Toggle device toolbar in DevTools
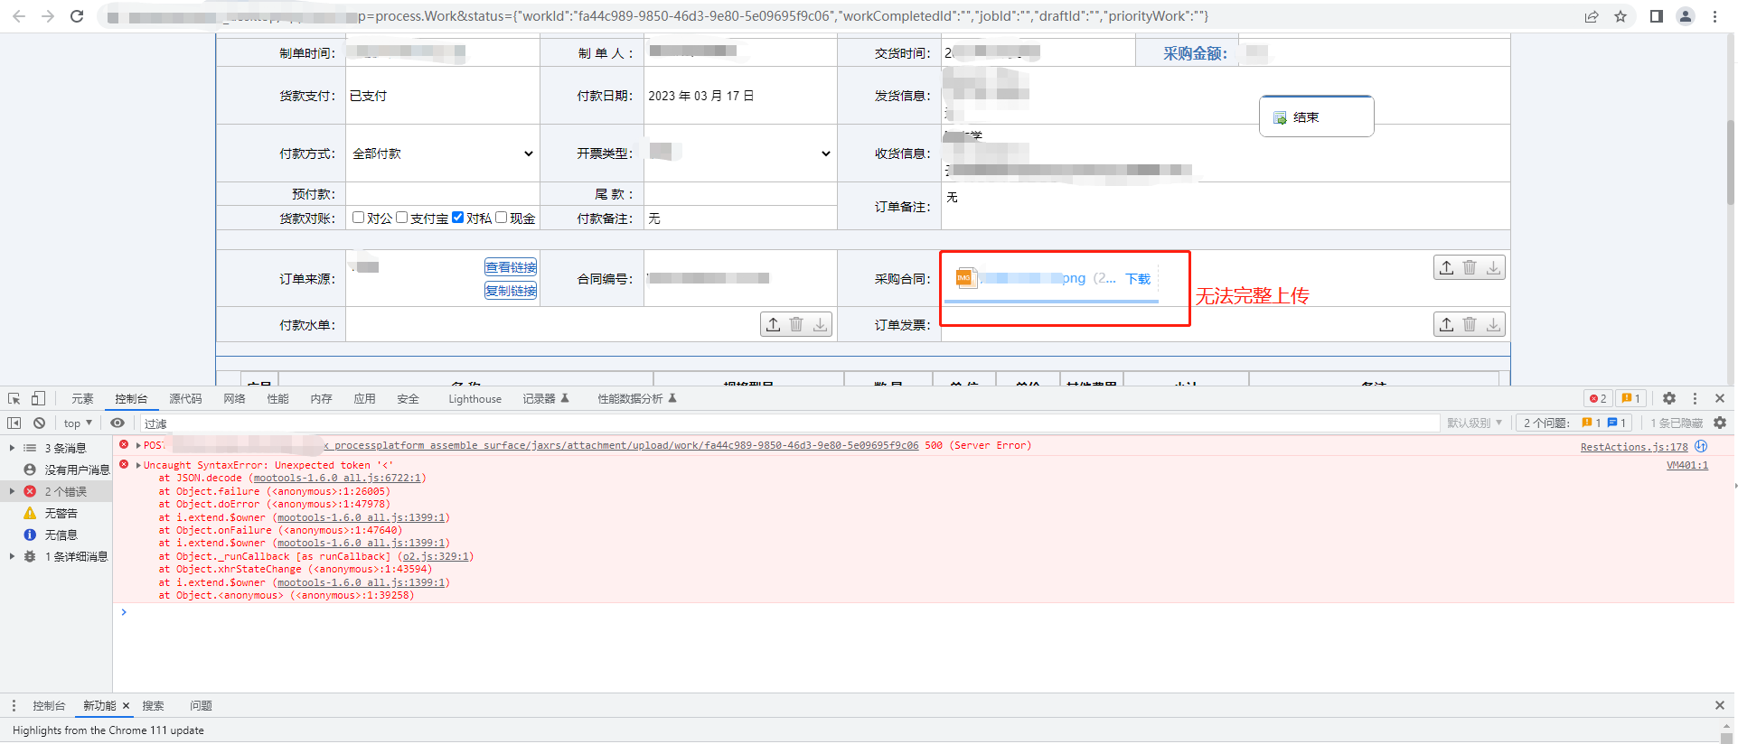 coord(38,398)
